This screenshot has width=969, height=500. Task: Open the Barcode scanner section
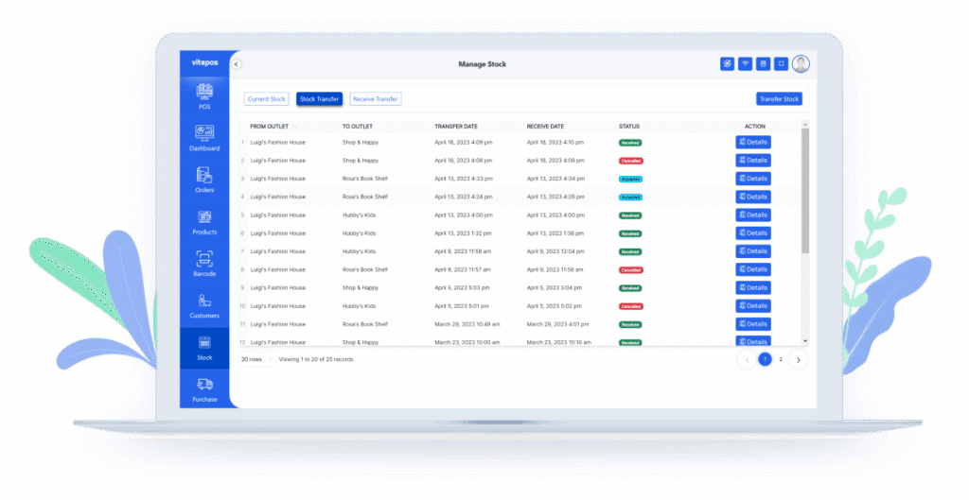tap(204, 264)
